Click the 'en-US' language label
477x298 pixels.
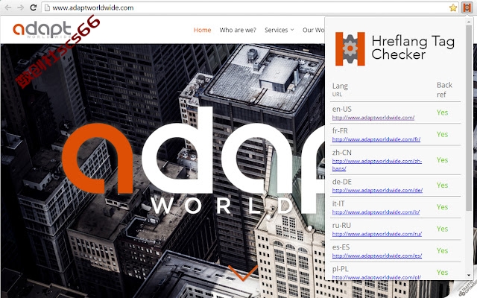point(342,110)
